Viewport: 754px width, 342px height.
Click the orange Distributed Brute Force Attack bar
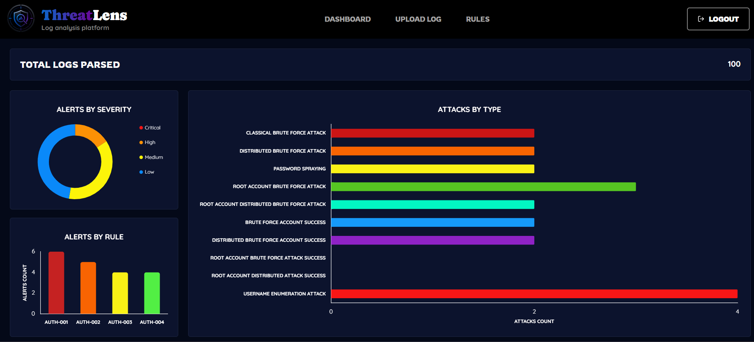pyautogui.click(x=433, y=151)
